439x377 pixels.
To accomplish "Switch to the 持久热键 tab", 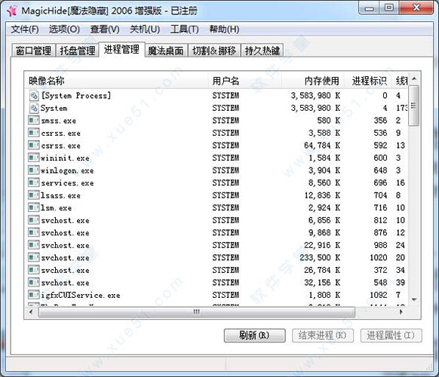I will point(262,51).
